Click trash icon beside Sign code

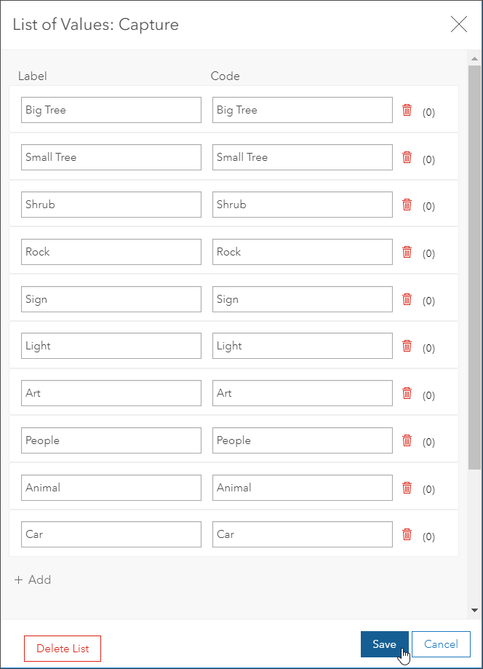(407, 299)
